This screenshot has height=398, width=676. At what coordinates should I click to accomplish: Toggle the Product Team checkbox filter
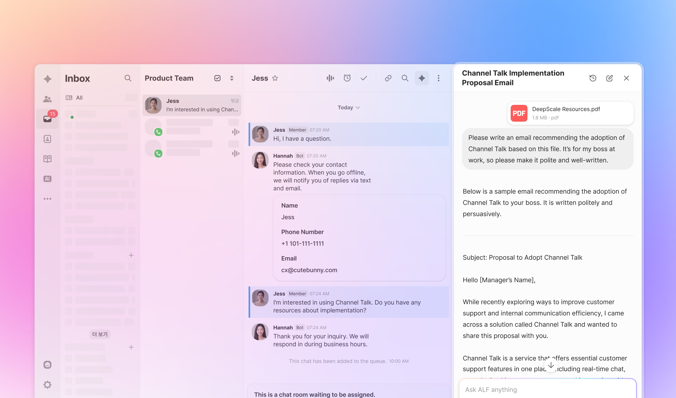[x=217, y=78]
